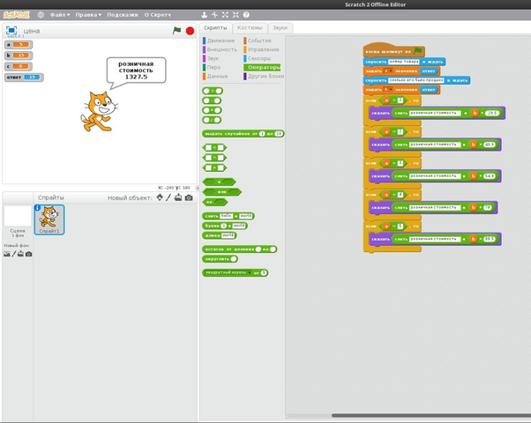Image resolution: width=531 pixels, height=423 pixels.
Task: Open the О Скретч menu item
Action: (158, 15)
